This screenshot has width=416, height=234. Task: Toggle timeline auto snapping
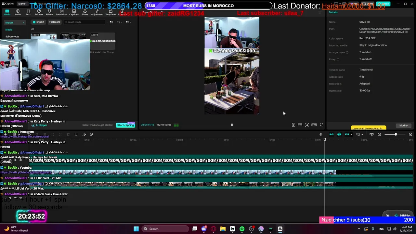pyautogui.click(x=339, y=134)
